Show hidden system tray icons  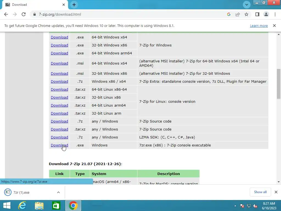click(x=235, y=206)
